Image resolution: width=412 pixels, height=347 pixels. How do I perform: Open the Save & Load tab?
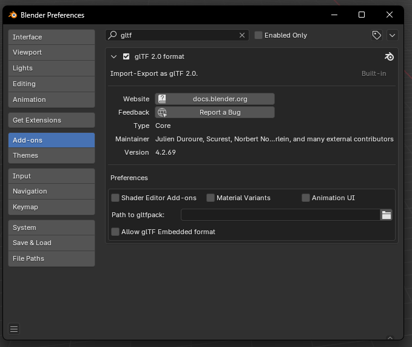[52, 243]
